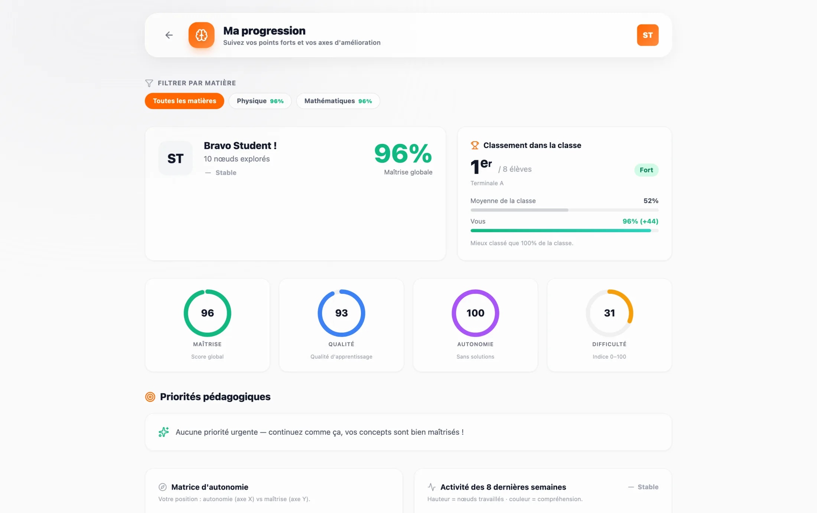Click the ST initials tile beside Bravo Student

coord(175,158)
